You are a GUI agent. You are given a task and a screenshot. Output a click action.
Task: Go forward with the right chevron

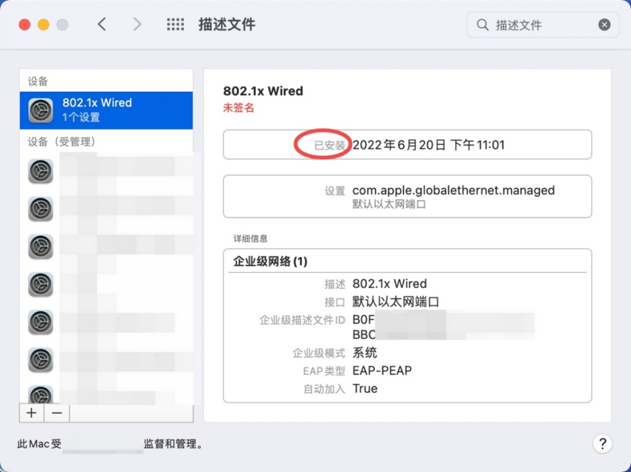coord(137,24)
